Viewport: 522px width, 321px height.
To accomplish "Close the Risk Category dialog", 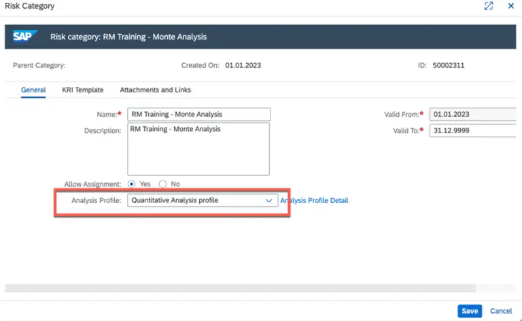I will point(510,6).
